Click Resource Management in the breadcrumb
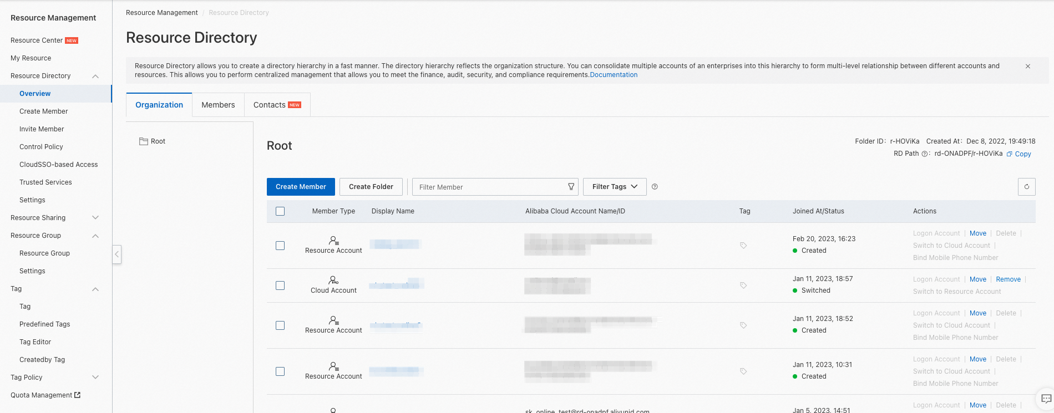This screenshot has height=413, width=1054. click(161, 13)
